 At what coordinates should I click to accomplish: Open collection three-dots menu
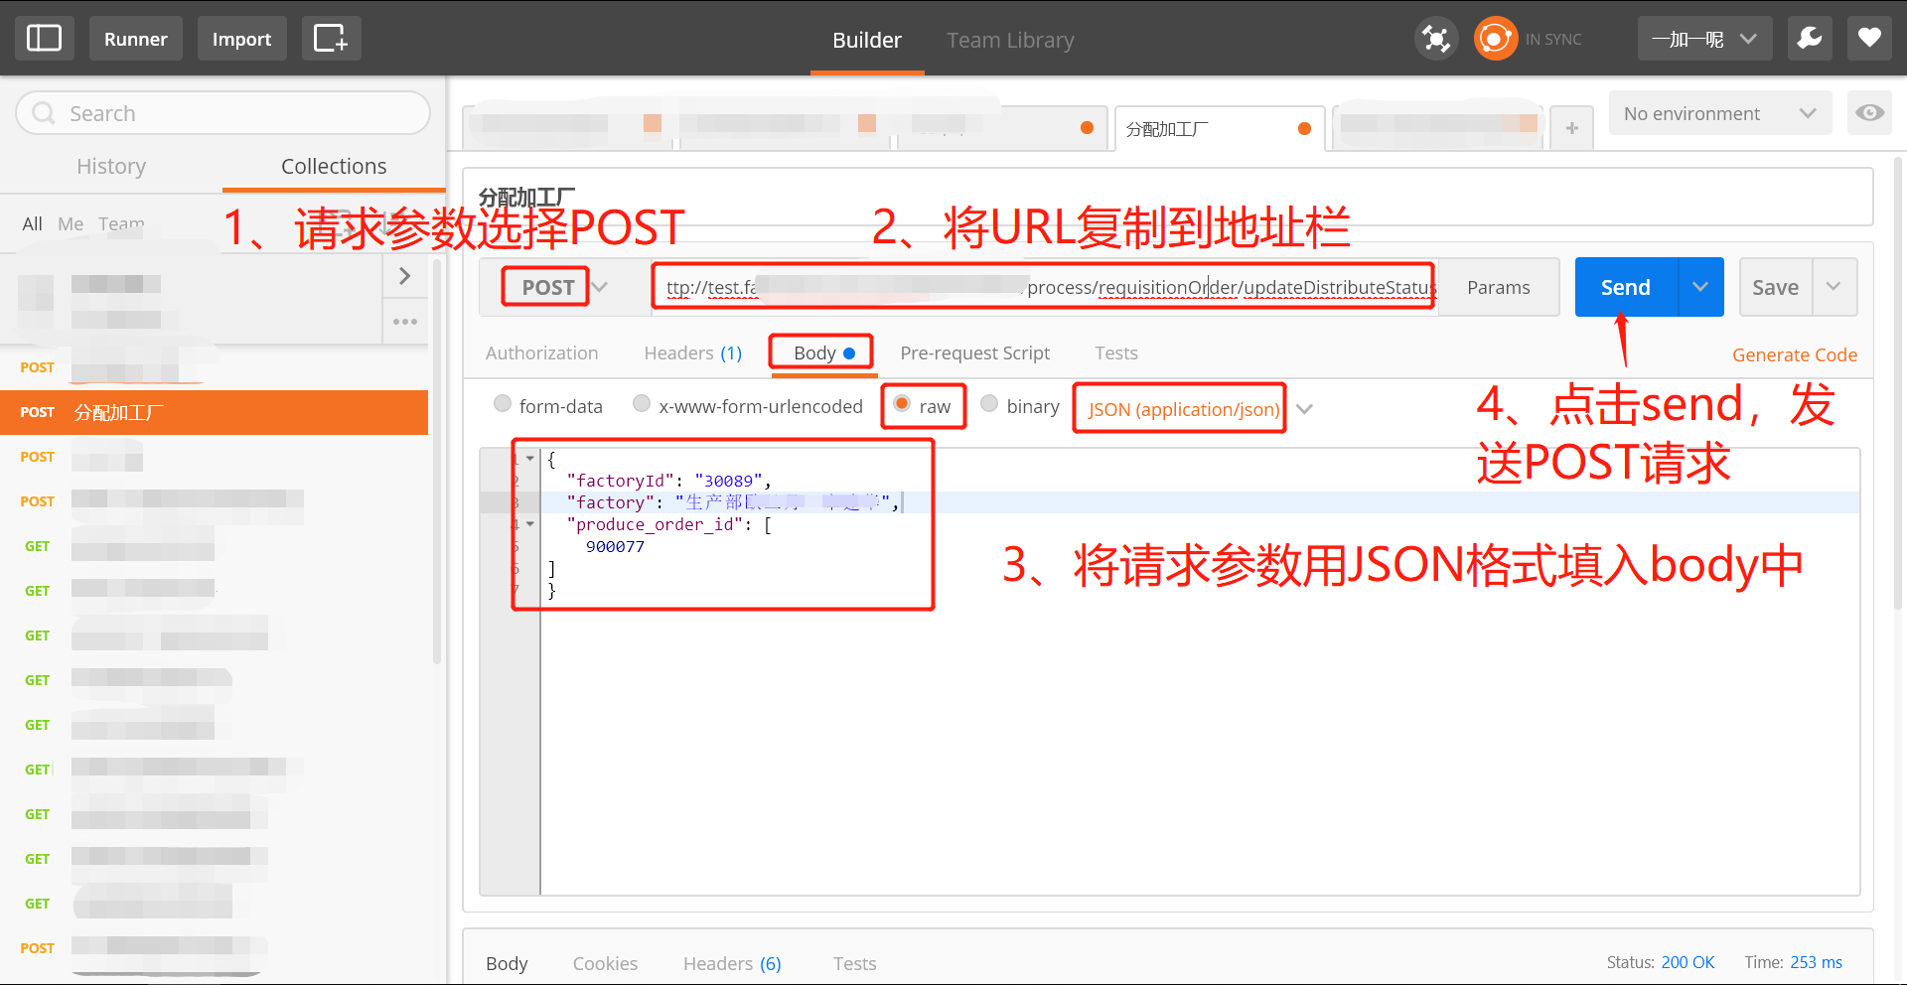[x=405, y=322]
